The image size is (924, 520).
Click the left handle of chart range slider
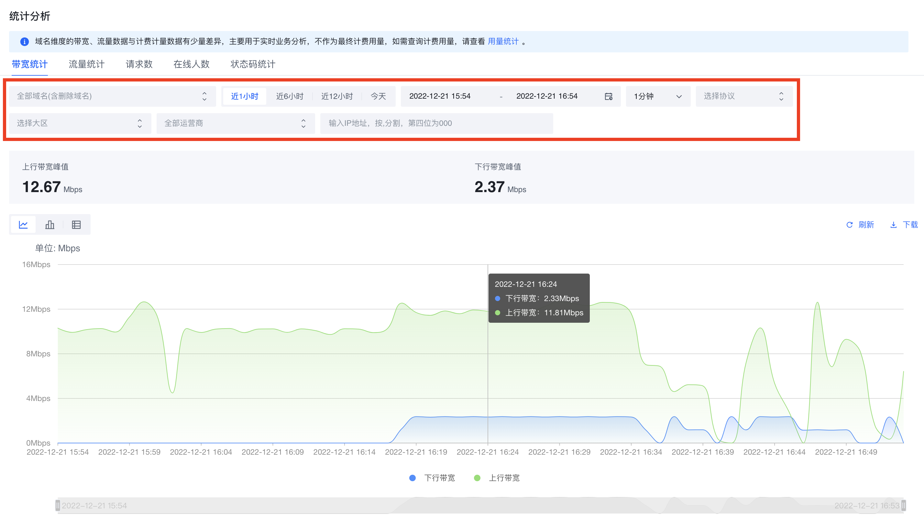click(x=58, y=506)
